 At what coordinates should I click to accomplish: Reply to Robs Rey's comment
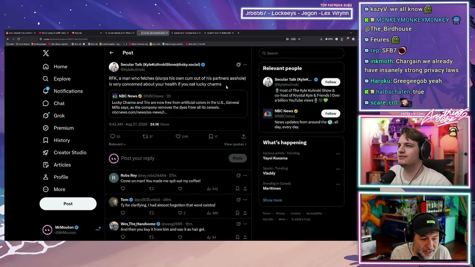[123, 189]
